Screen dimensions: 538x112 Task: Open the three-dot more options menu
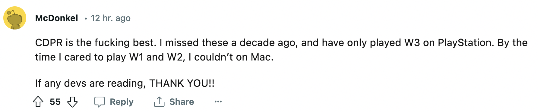tap(218, 102)
